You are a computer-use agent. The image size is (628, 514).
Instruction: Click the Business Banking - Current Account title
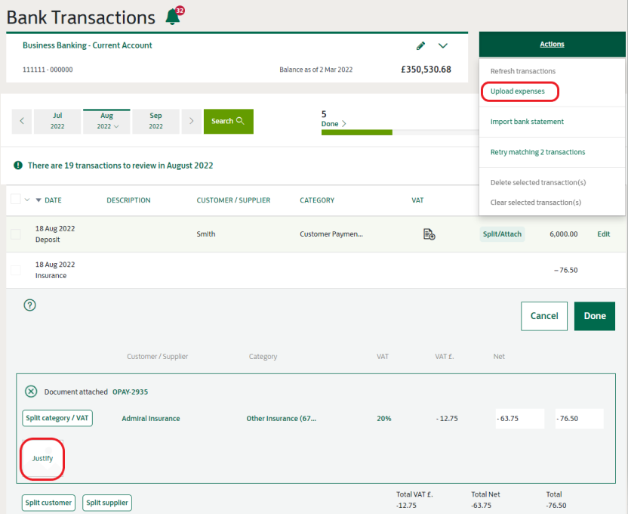88,45
